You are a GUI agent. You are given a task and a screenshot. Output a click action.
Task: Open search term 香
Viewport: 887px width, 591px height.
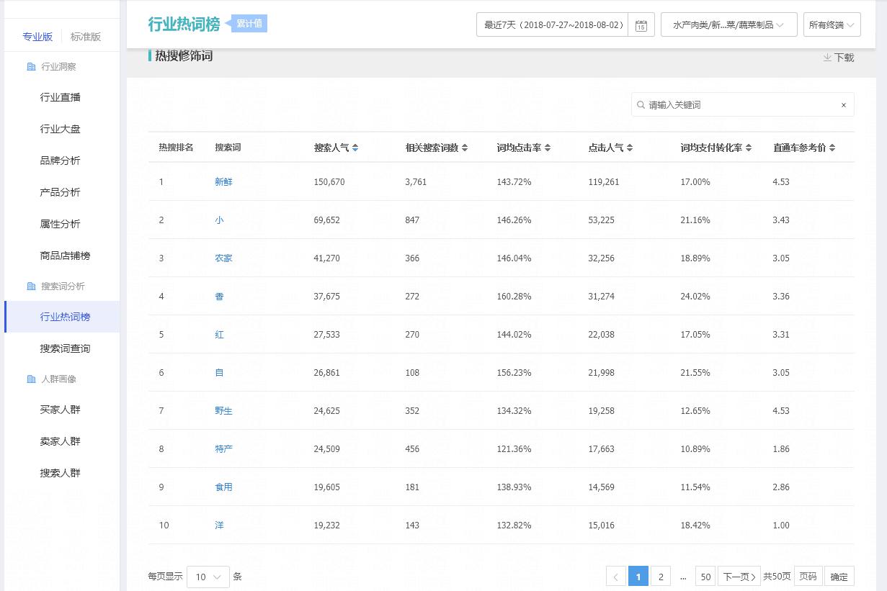coord(219,297)
